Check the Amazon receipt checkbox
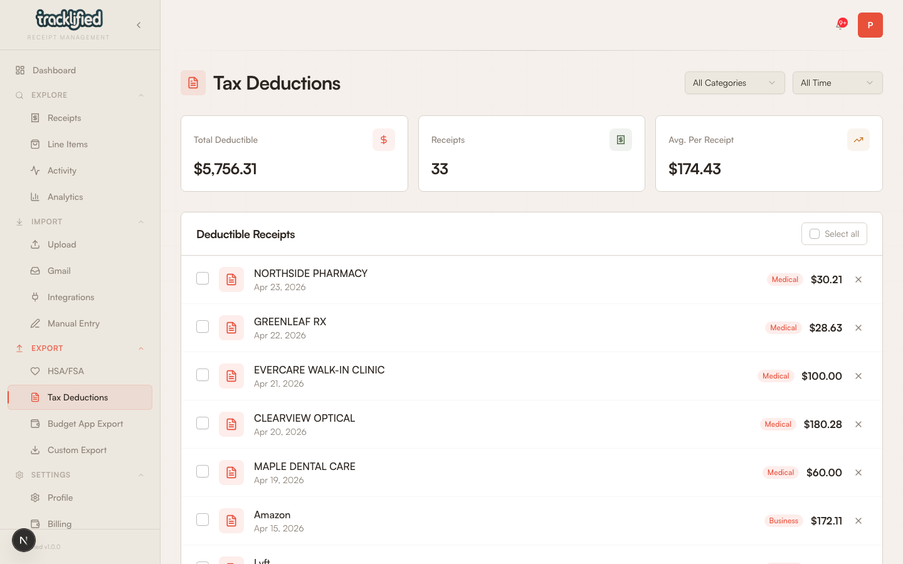The width and height of the screenshot is (903, 564). [x=203, y=520]
